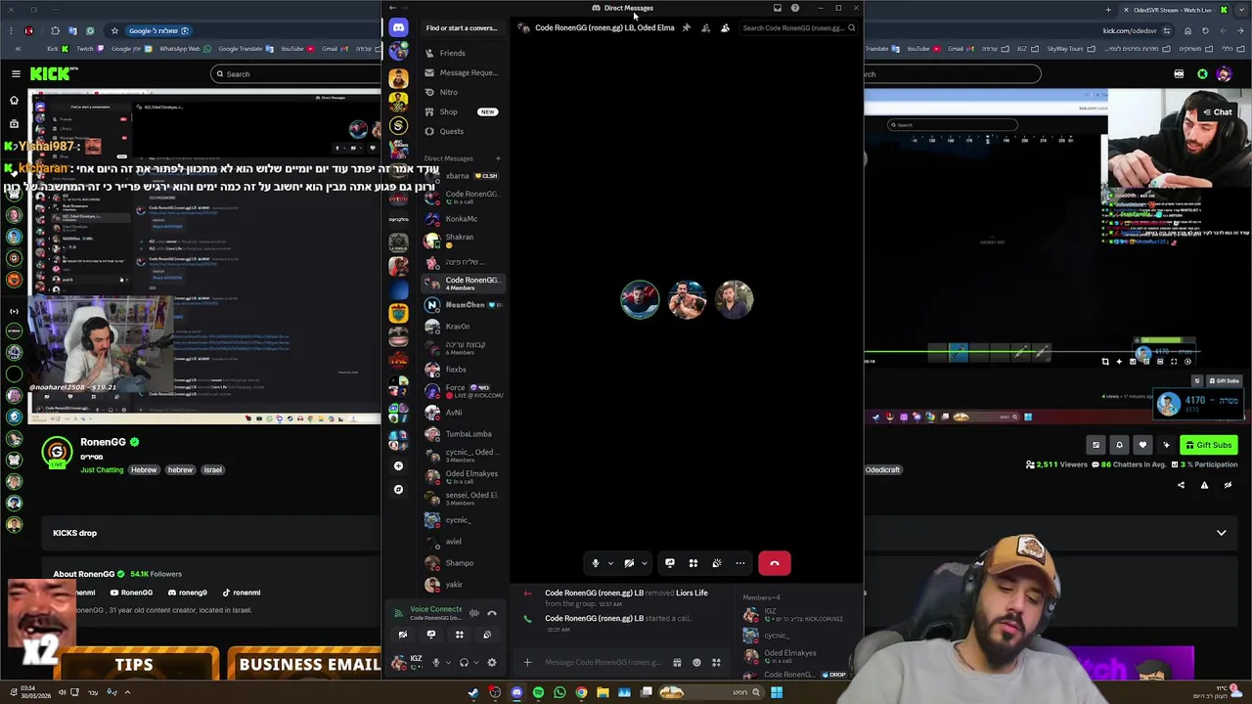
Task: Search in Code RonenGG conversation field
Action: pyautogui.click(x=797, y=27)
